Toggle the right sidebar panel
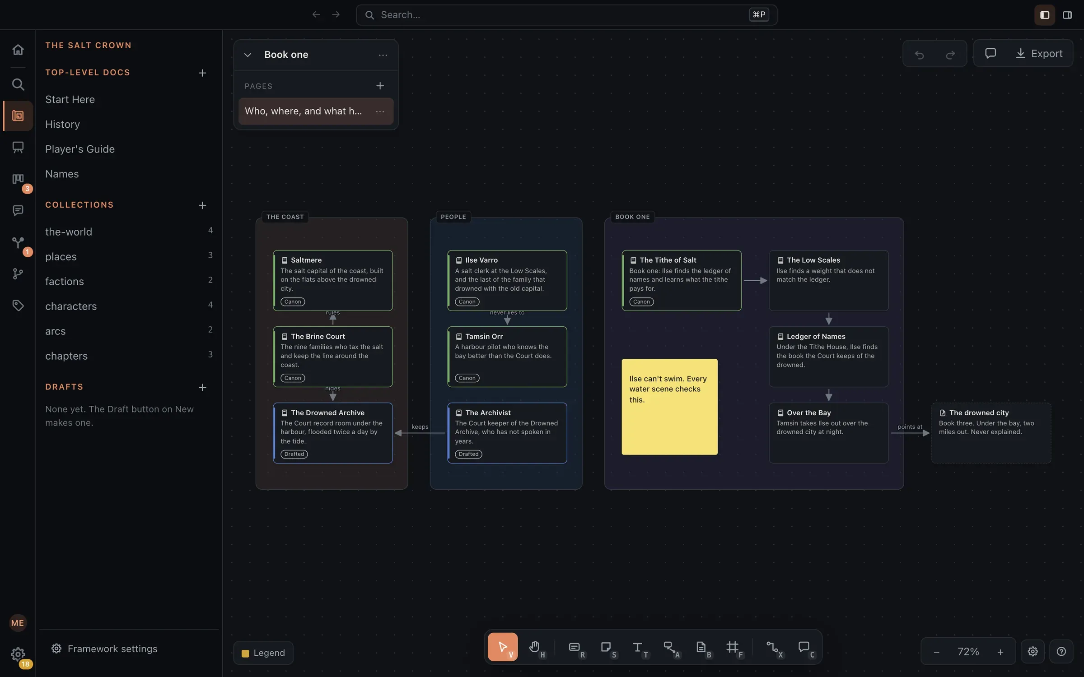This screenshot has height=677, width=1084. pyautogui.click(x=1067, y=15)
